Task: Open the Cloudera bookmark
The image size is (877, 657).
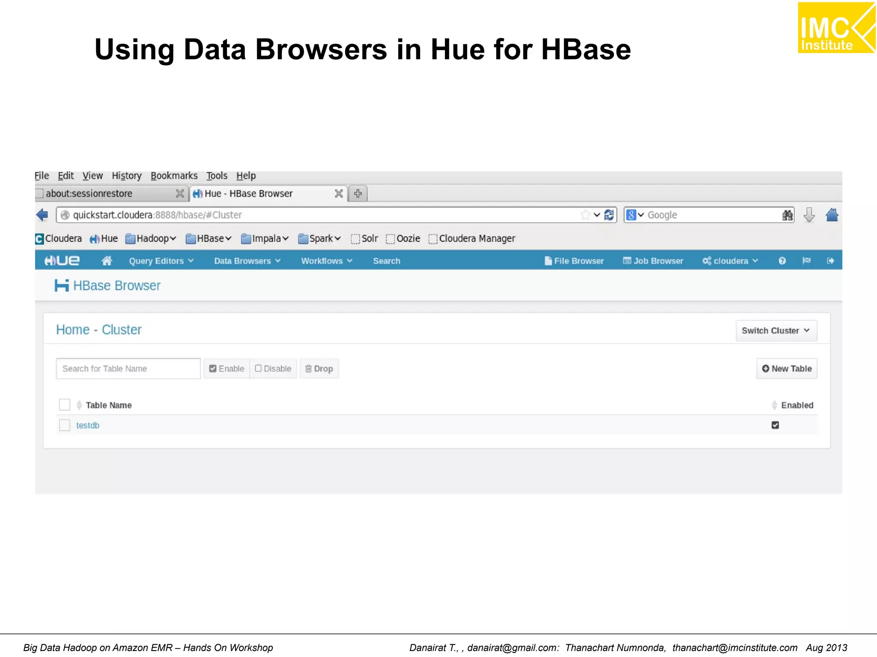Action: point(59,239)
